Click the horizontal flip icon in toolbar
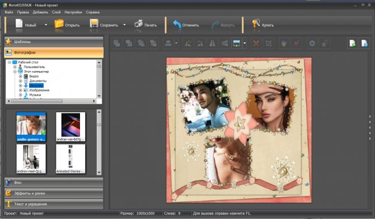 212,44
